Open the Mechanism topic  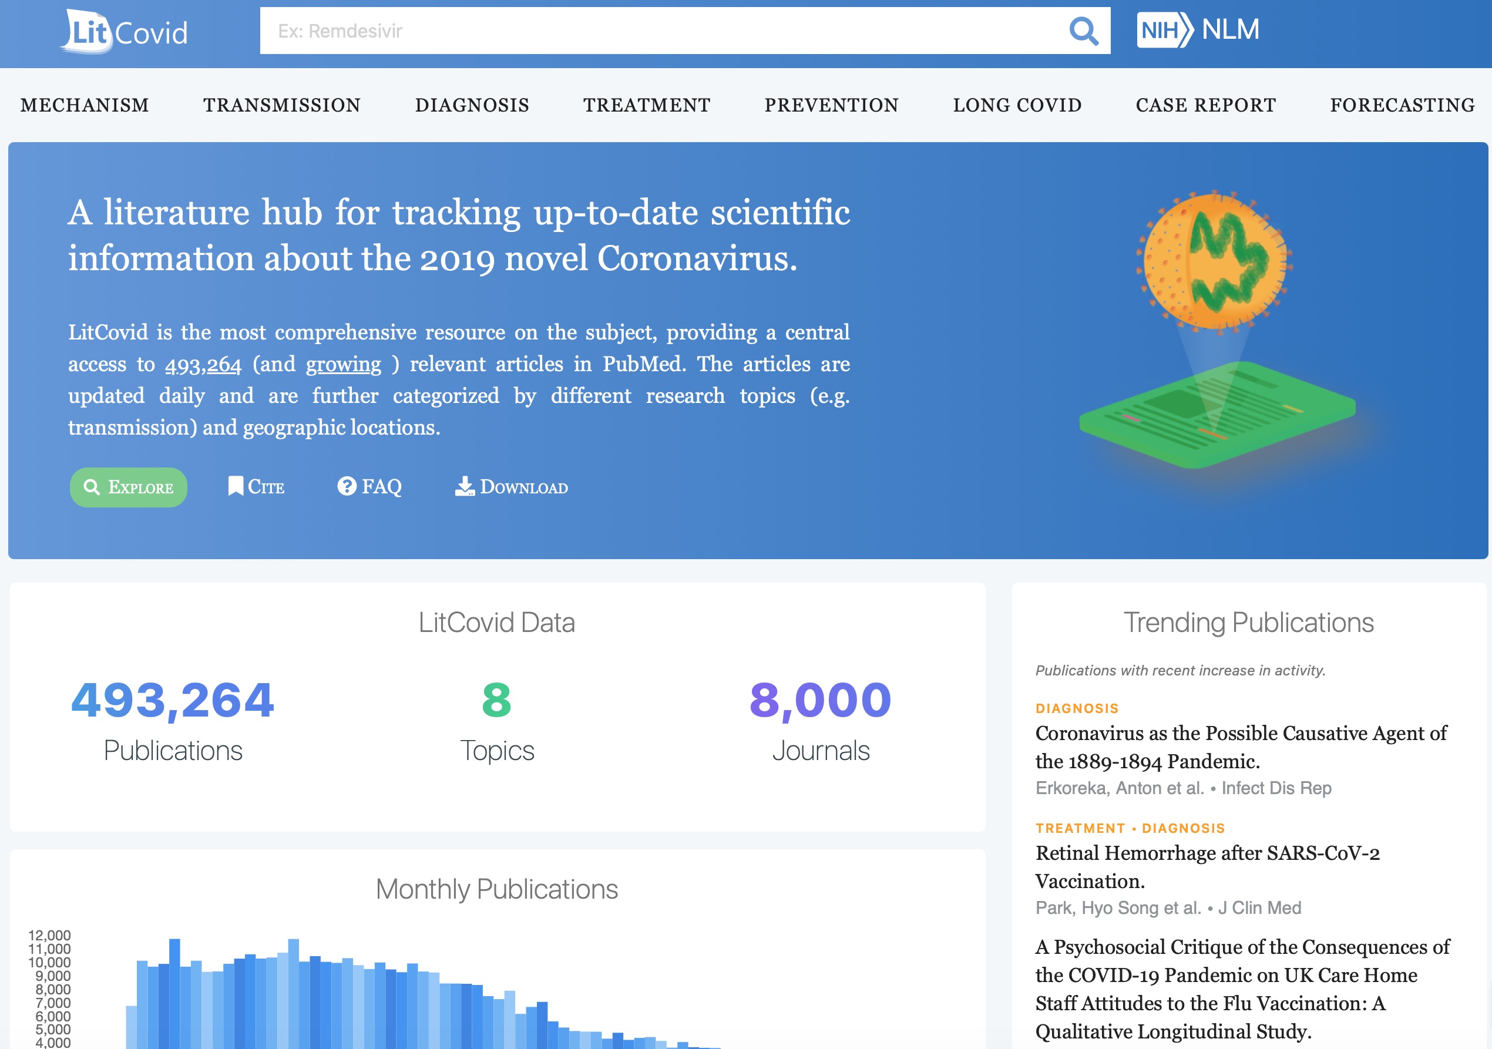coord(85,105)
